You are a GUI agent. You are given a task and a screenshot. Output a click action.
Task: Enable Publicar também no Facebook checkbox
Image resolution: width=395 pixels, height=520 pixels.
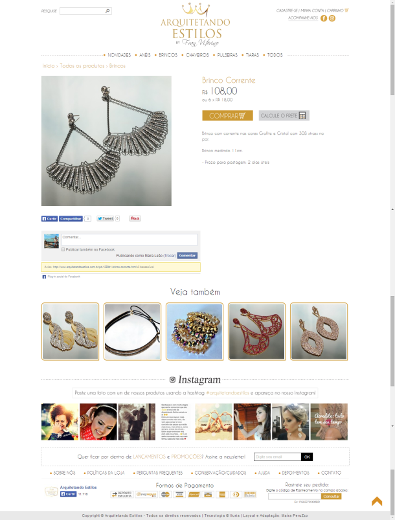coord(63,249)
